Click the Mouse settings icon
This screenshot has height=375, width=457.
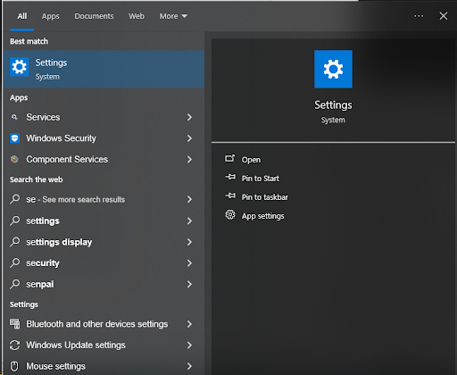click(x=14, y=366)
